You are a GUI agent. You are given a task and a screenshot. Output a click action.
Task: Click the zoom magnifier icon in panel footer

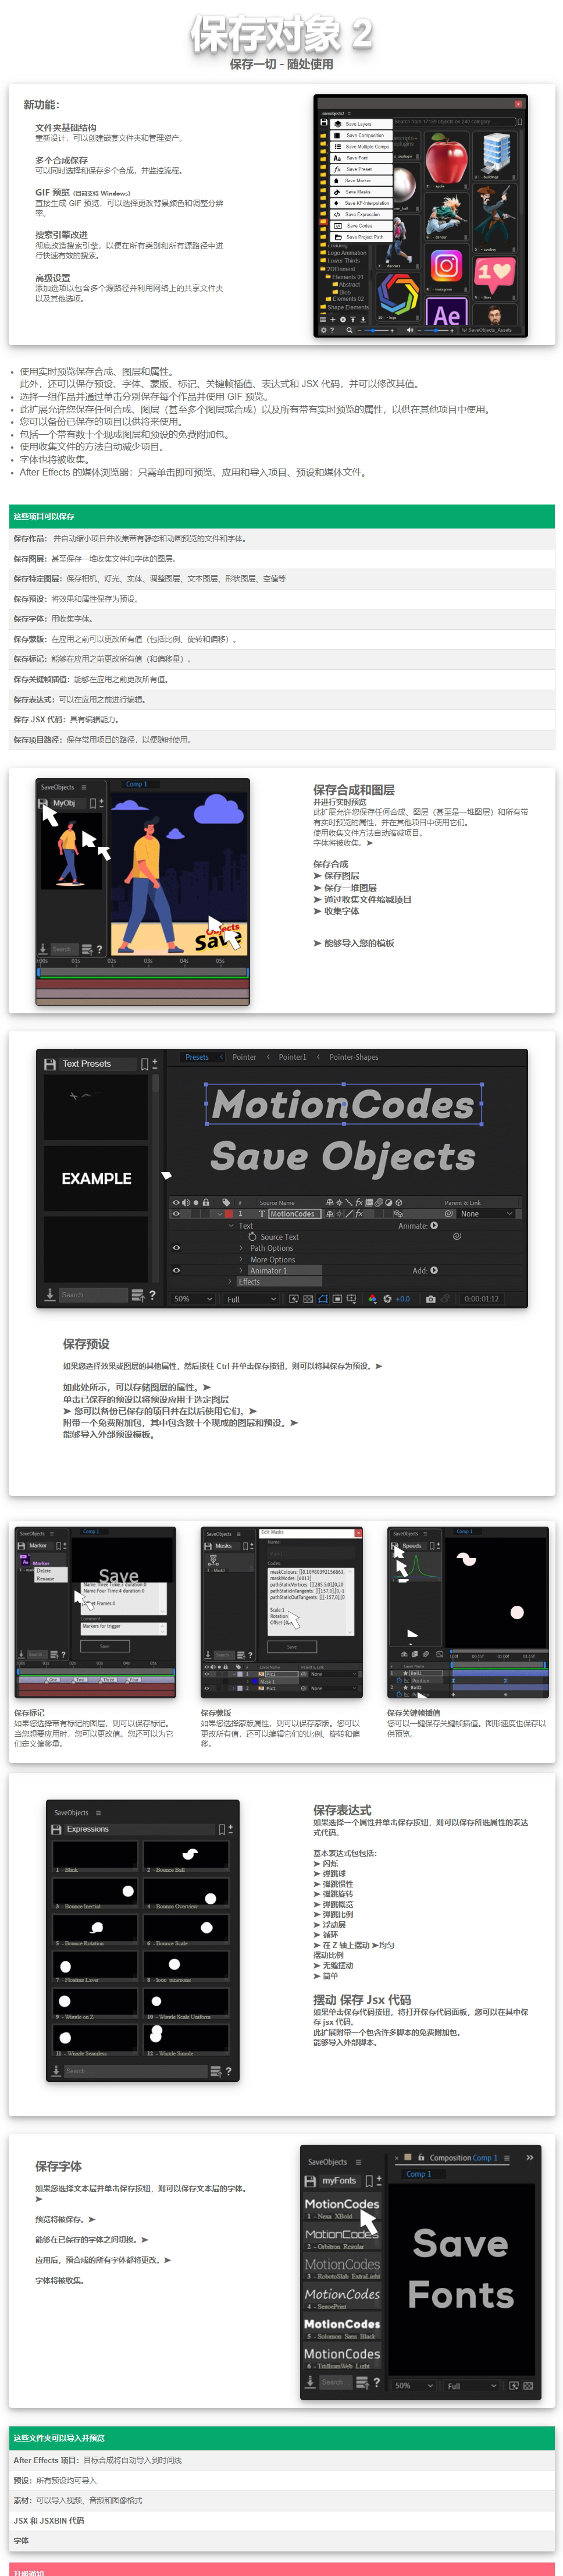tap(349, 330)
